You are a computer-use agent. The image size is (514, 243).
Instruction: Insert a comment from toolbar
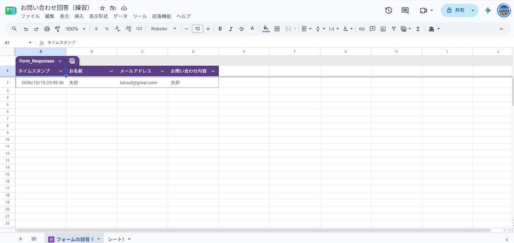[372, 29]
